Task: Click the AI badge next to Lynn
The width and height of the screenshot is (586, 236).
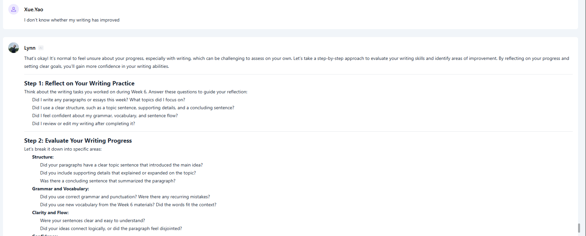Action: coord(41,48)
